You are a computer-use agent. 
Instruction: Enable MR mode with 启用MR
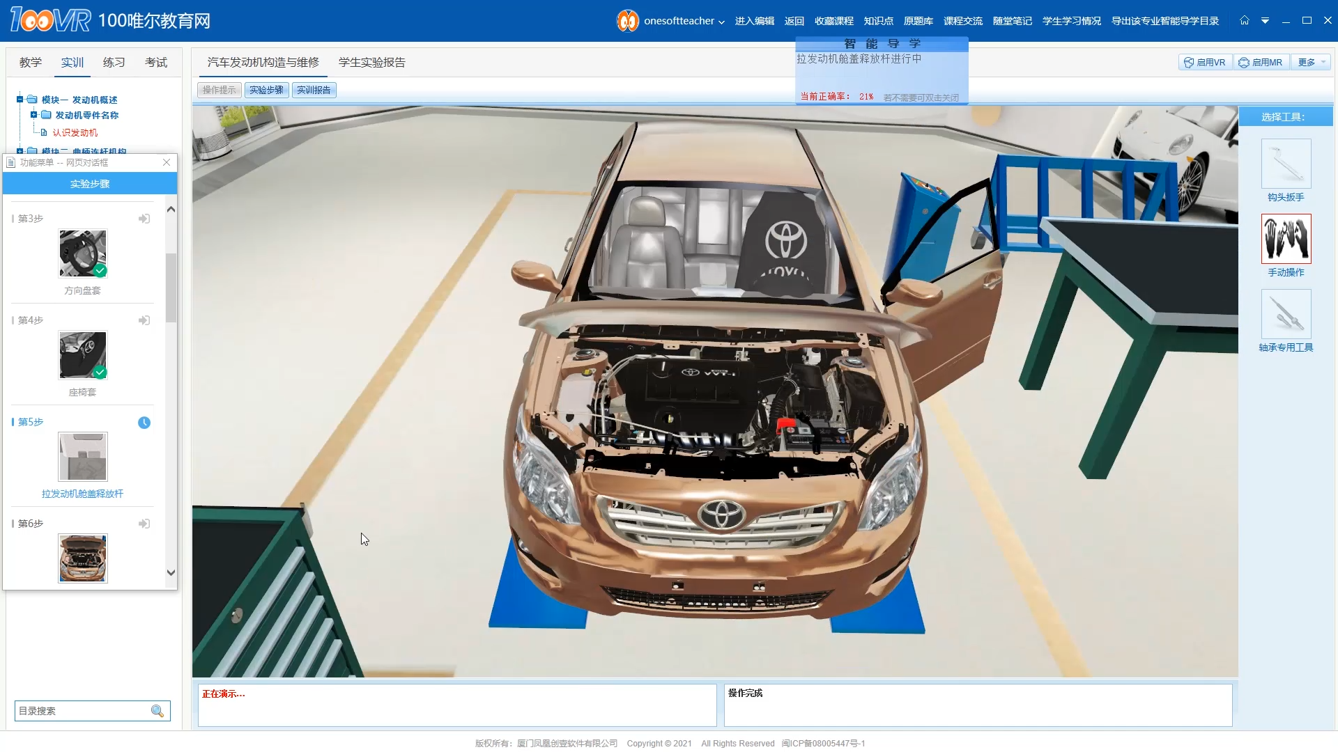pyautogui.click(x=1261, y=62)
